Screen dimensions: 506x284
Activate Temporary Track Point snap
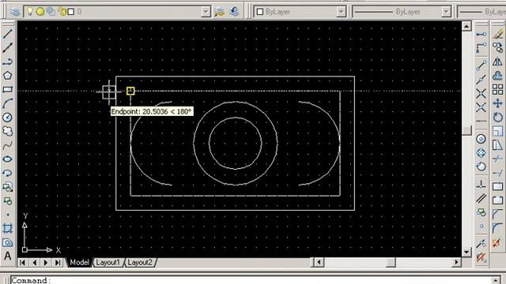tap(481, 34)
